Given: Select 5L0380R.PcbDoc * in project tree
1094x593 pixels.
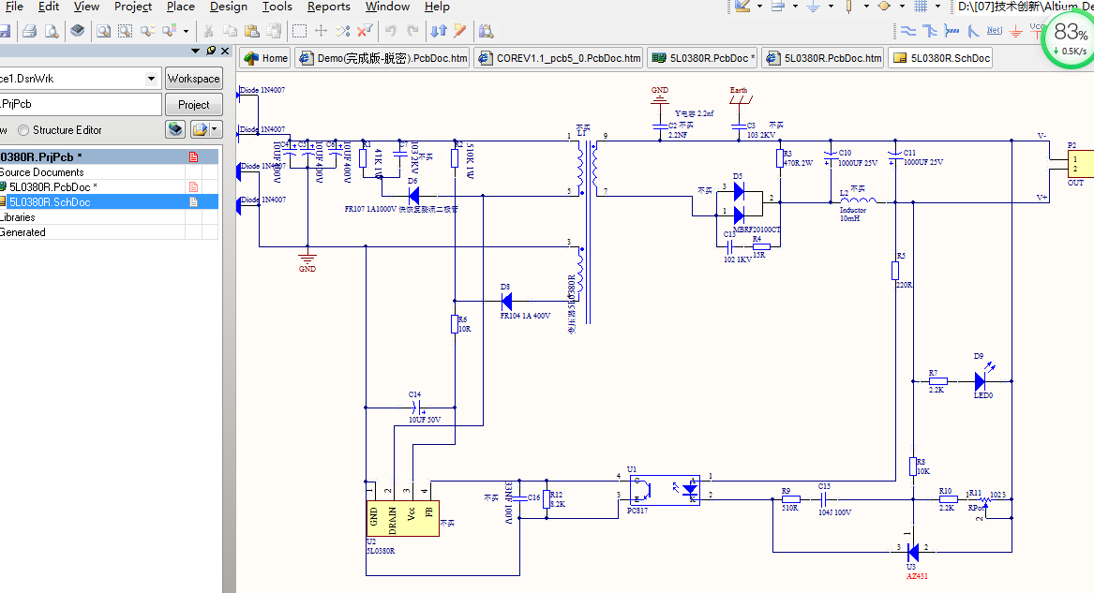Looking at the screenshot, I should click(x=53, y=186).
